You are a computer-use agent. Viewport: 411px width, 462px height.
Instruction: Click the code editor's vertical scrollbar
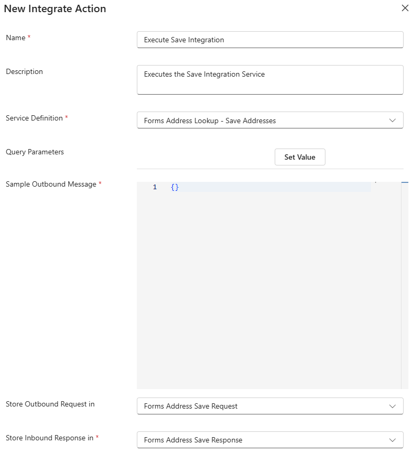pos(405,285)
